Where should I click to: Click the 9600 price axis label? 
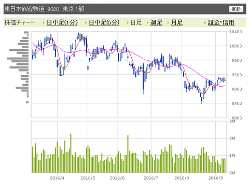[x=237, y=60]
